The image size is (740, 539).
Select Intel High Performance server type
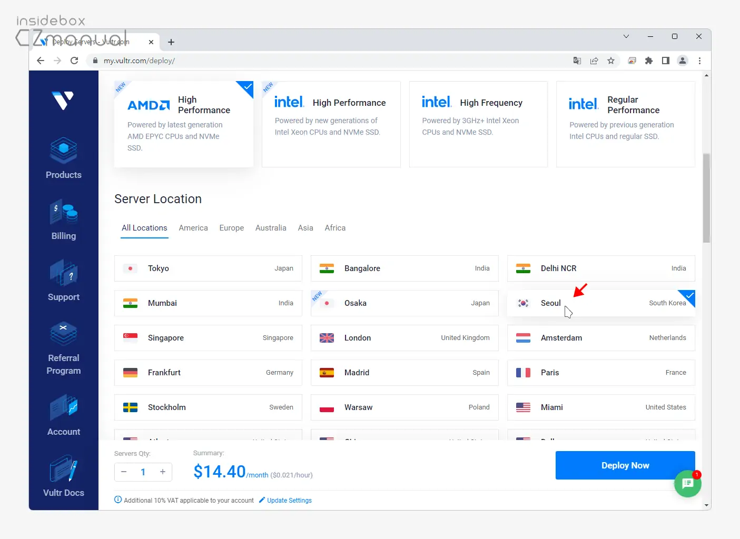(331, 124)
